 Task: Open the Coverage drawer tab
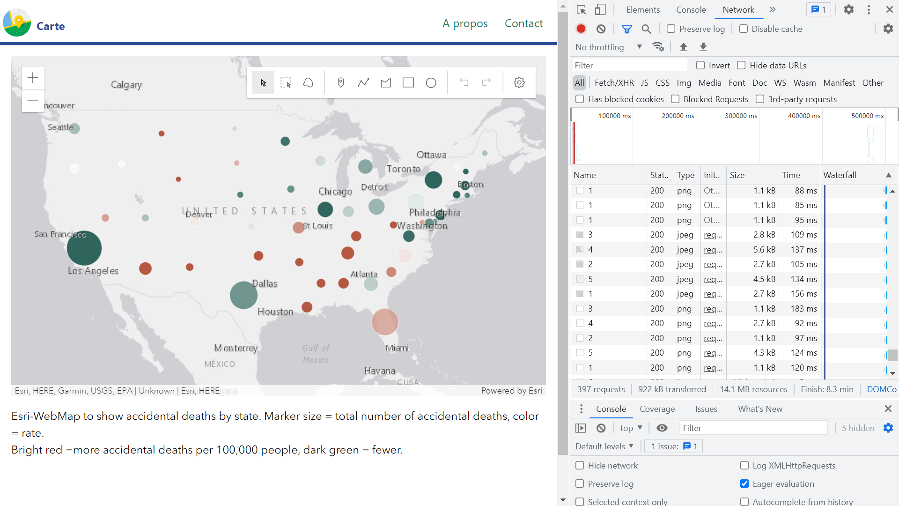(657, 409)
